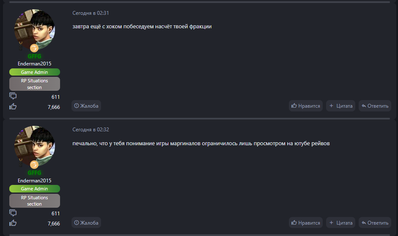Report the second post via Жалоба
This screenshot has width=398, height=236.
[86, 222]
